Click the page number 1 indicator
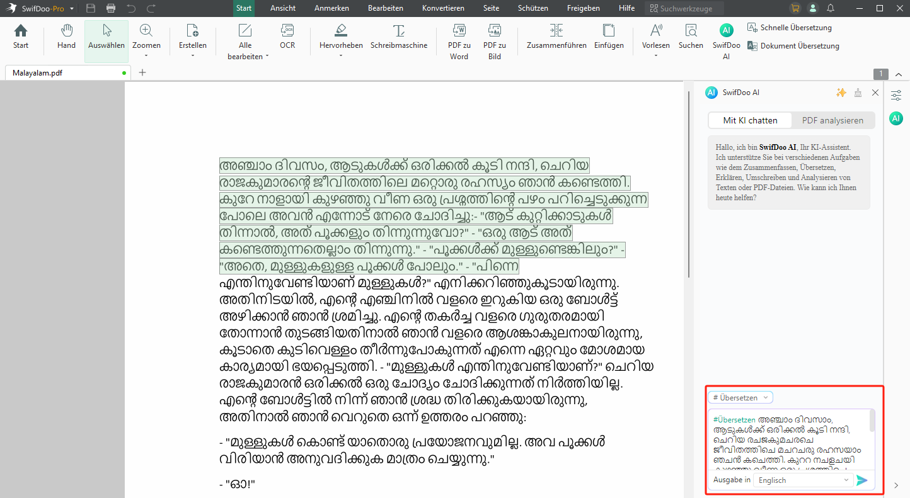This screenshot has width=910, height=498. tap(881, 74)
